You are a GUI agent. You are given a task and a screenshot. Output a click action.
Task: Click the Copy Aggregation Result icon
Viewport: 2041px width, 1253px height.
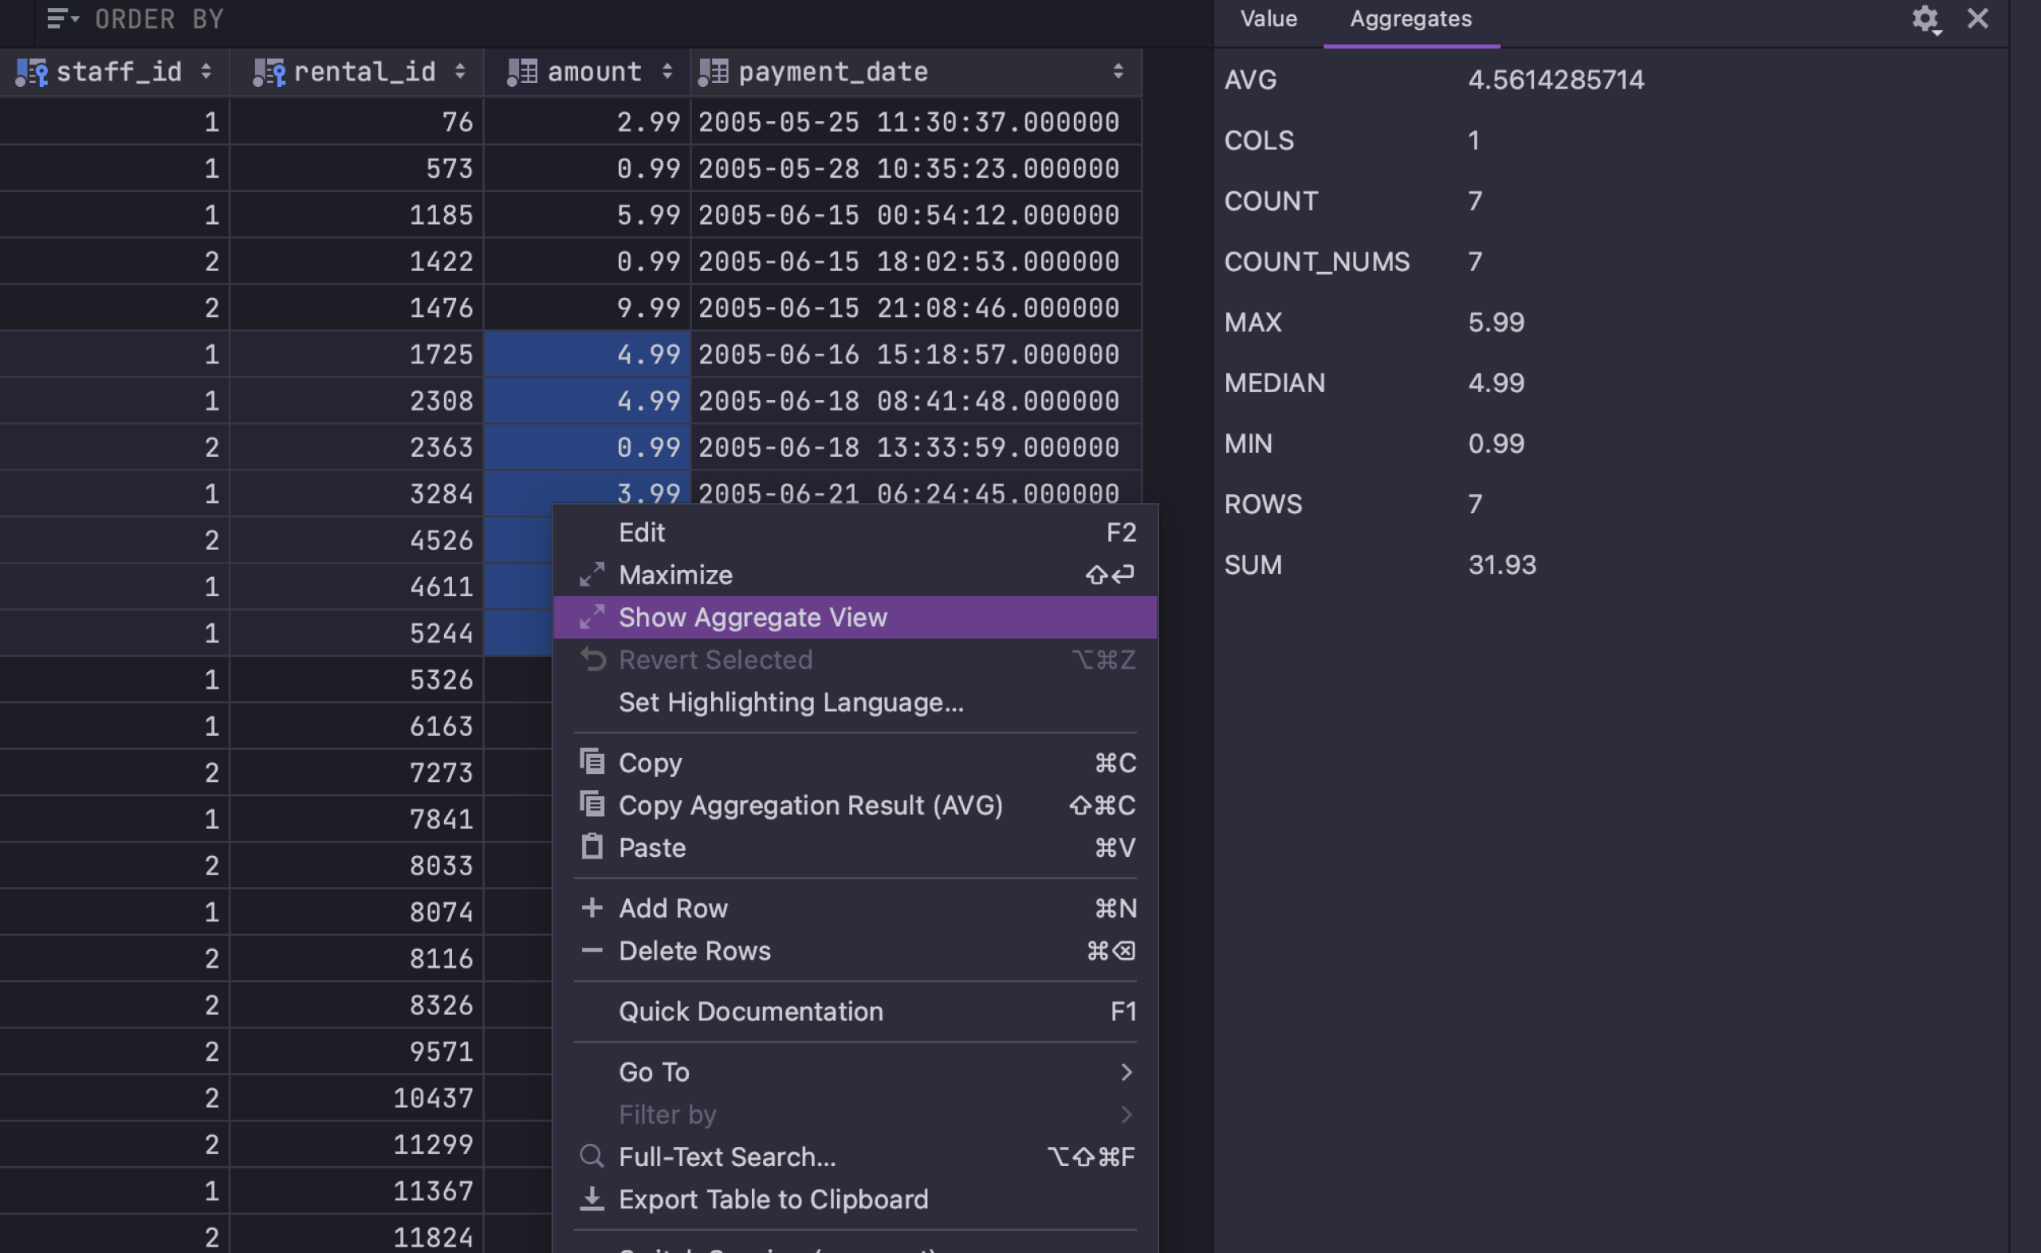[x=591, y=806]
